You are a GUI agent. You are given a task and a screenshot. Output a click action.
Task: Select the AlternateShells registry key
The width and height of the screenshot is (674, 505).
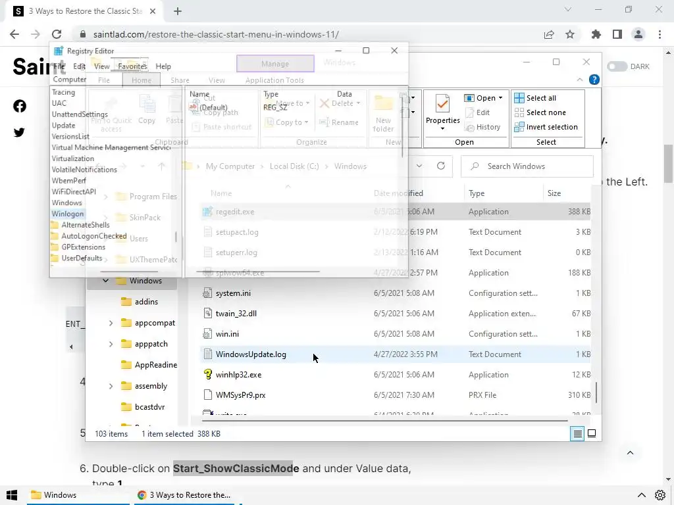click(80, 225)
